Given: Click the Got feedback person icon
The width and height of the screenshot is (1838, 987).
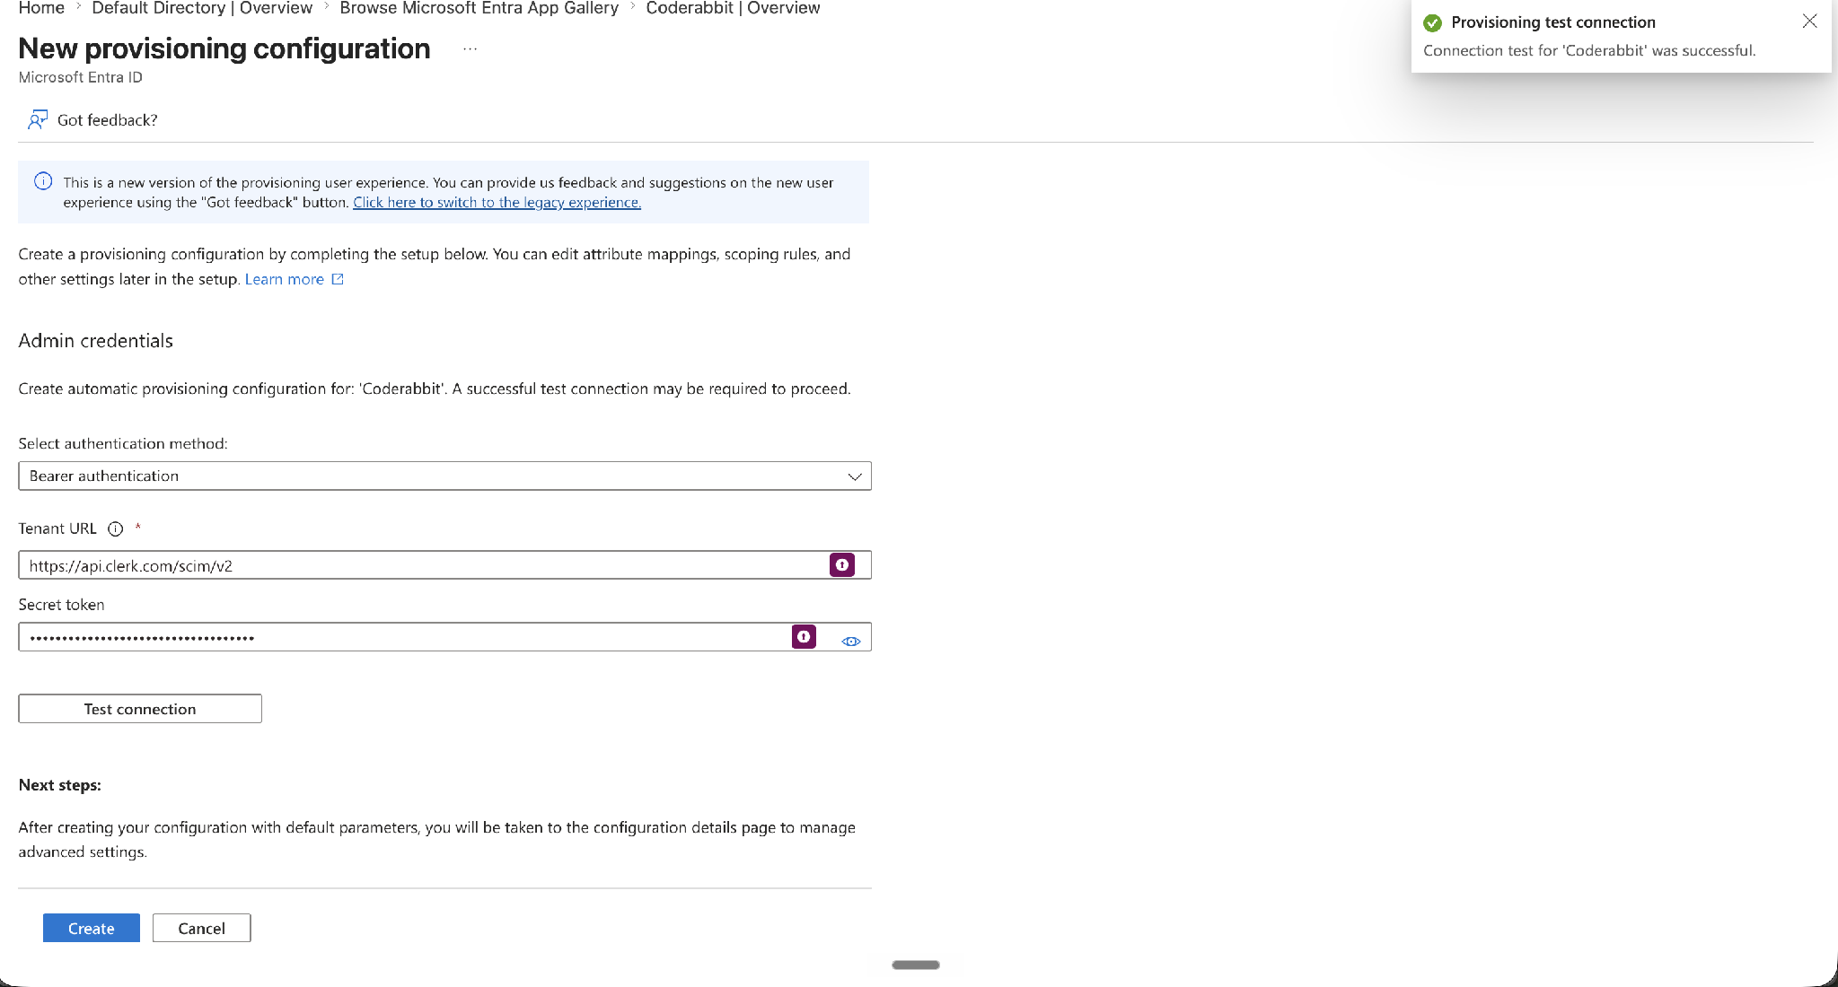Looking at the screenshot, I should click(x=38, y=119).
